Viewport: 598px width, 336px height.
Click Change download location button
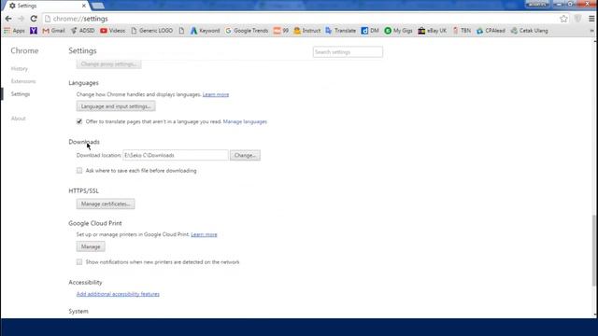pos(245,156)
